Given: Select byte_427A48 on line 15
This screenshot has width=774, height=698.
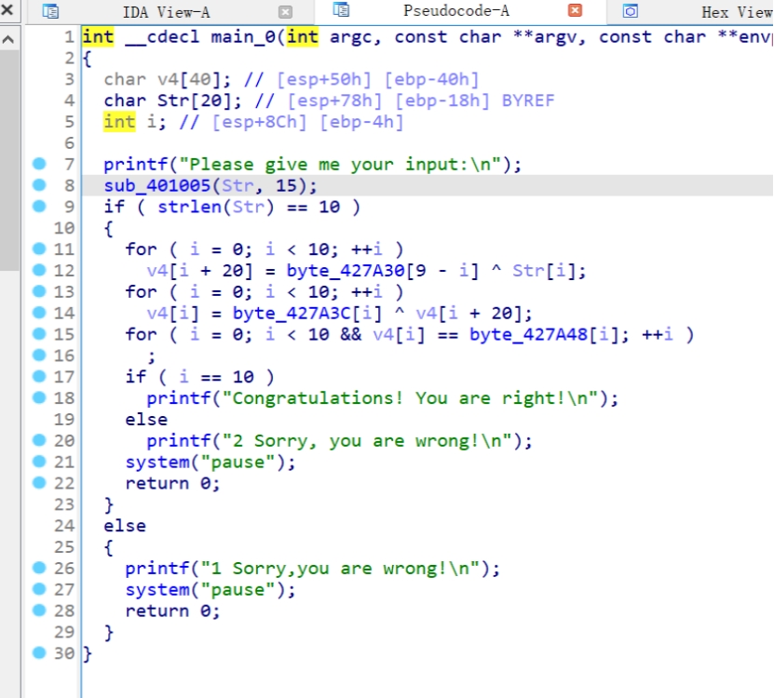Looking at the screenshot, I should 528,334.
